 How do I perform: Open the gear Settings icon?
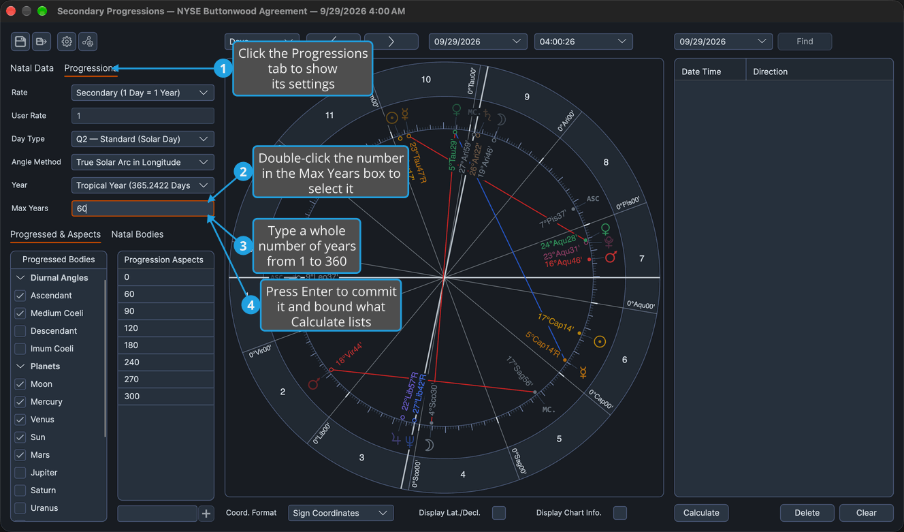(x=67, y=42)
